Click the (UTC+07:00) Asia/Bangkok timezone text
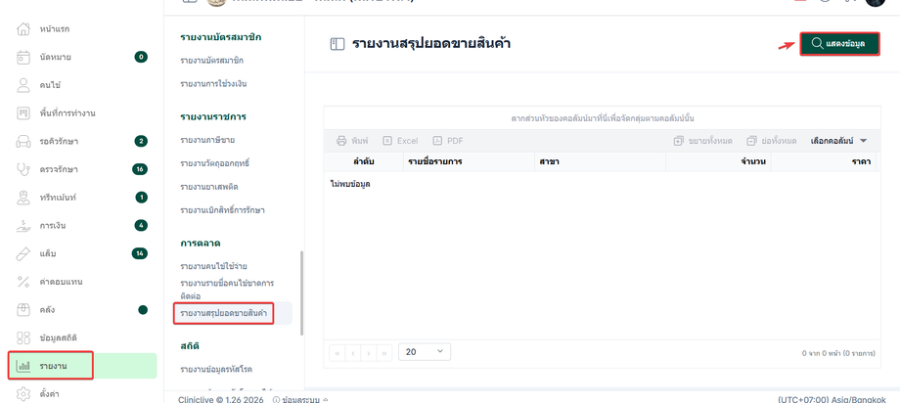 pos(832,399)
